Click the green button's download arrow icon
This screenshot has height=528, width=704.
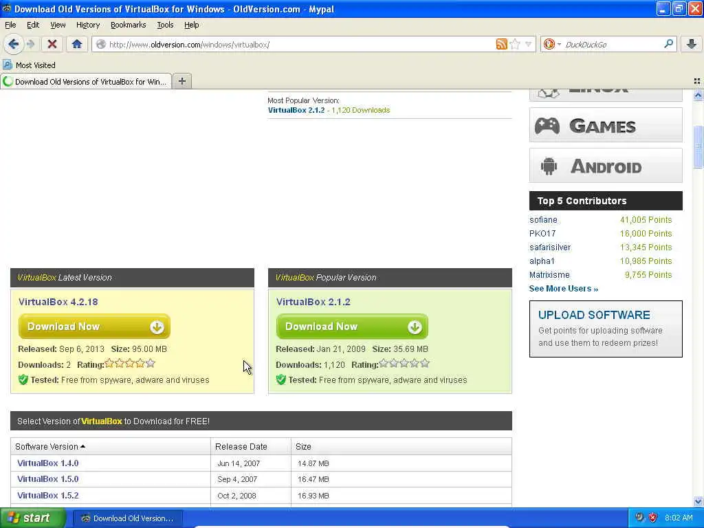point(415,327)
